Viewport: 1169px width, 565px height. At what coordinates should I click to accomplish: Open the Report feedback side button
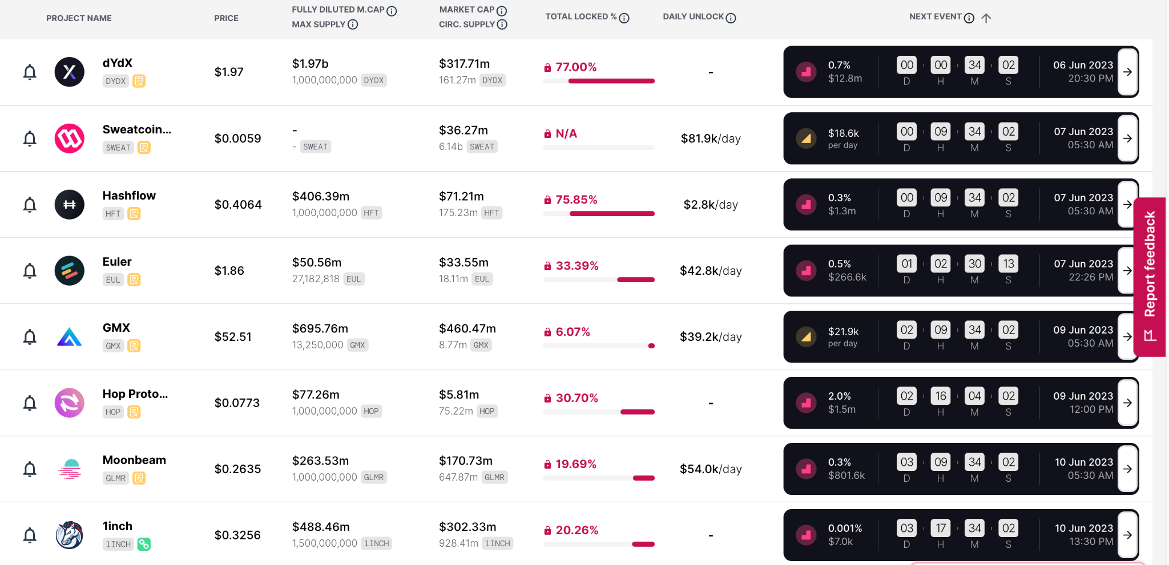1150,277
